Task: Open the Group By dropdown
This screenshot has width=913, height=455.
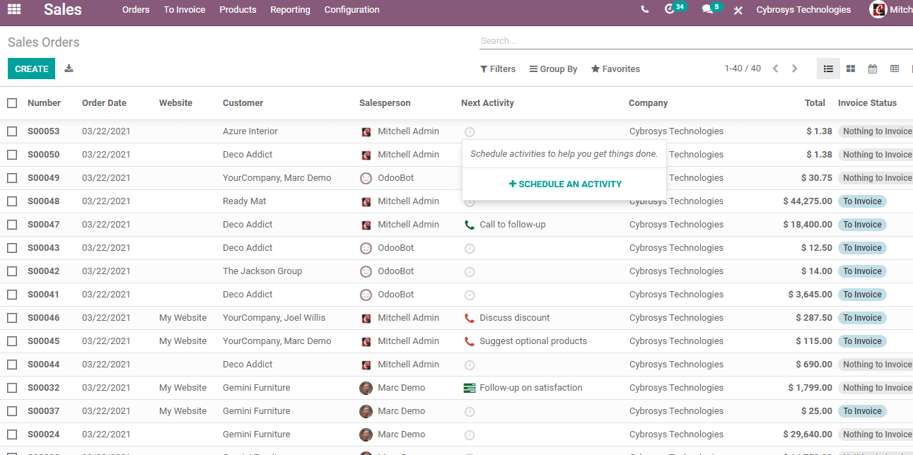Action: point(553,69)
